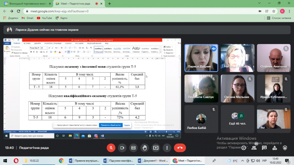The width and height of the screenshot is (294, 165).
Task: Open the Meet activities icon
Action: (275, 148)
